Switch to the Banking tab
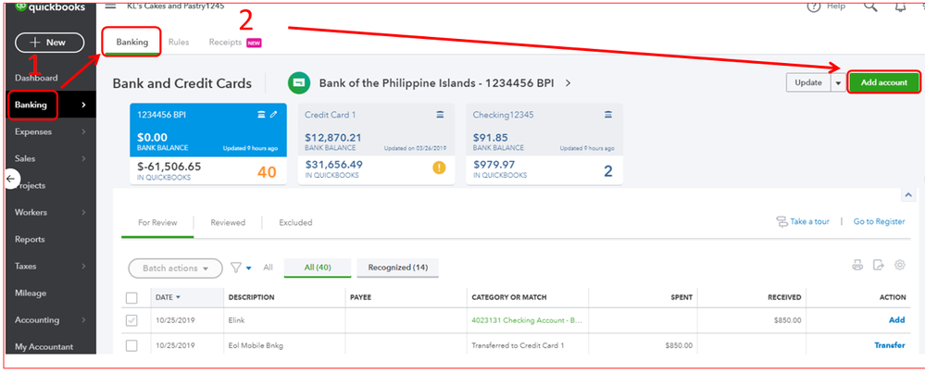925x374 pixels. pos(132,42)
